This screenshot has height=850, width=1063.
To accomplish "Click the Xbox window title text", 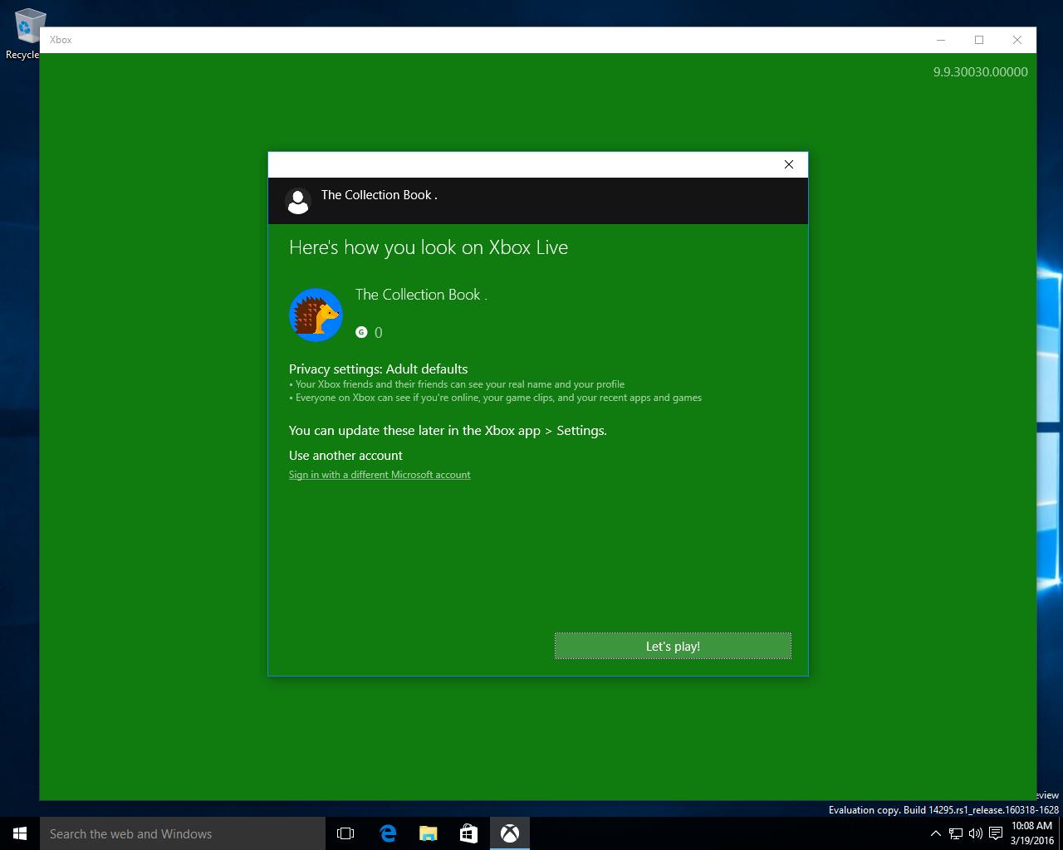I will tap(61, 40).
